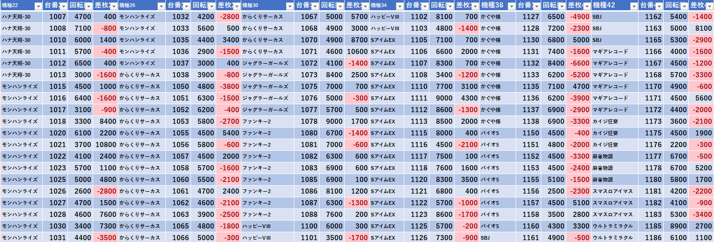714x242 pixels.
Task: Open 差枚 filter dropdown in 機種42 group
Action: tap(709, 6)
